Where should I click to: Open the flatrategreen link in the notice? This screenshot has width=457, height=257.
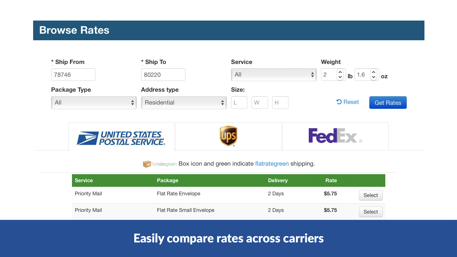pos(272,164)
